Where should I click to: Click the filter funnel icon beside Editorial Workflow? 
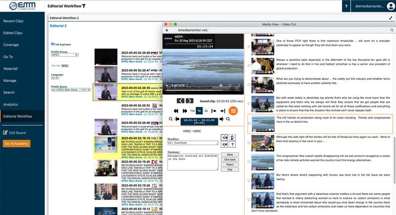coord(84,6)
